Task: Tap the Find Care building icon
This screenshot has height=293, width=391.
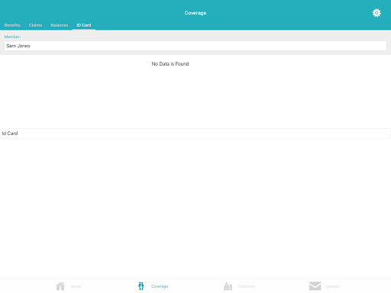Action: pyautogui.click(x=228, y=286)
